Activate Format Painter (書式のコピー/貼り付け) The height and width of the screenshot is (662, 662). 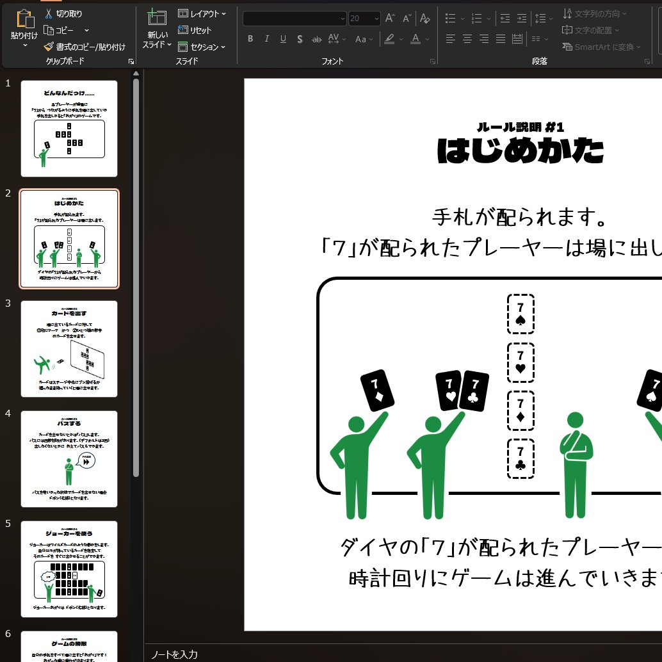coord(85,47)
